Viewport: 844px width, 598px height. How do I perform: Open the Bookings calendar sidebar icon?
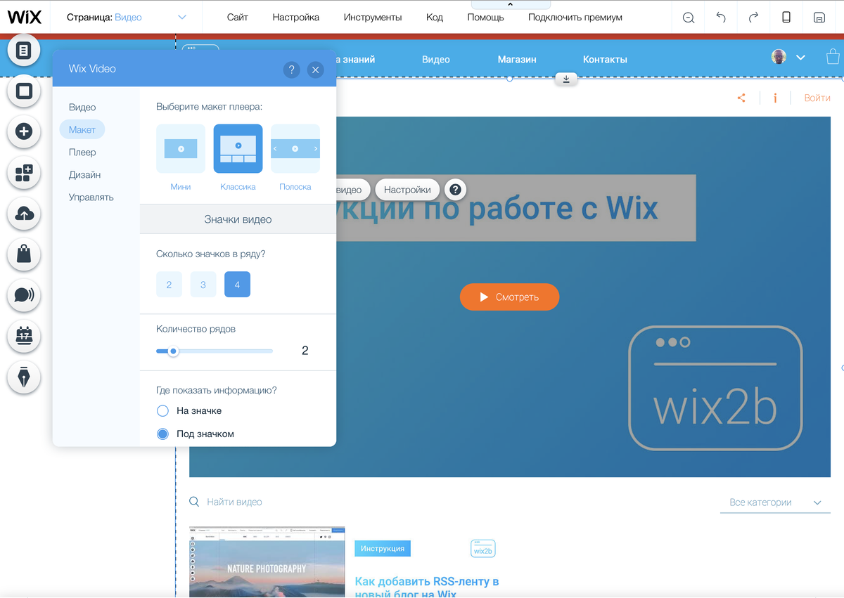24,336
